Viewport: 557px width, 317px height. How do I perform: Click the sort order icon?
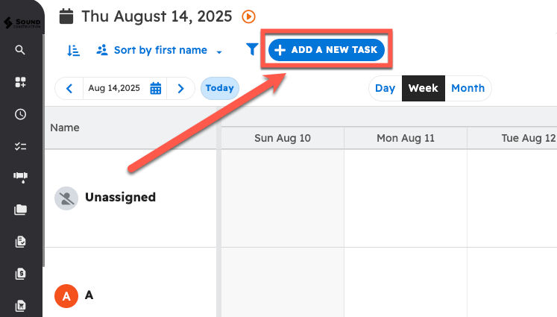[x=73, y=50]
